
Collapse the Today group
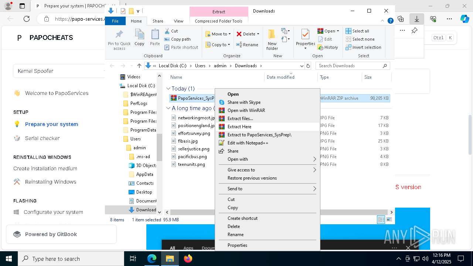(x=168, y=89)
